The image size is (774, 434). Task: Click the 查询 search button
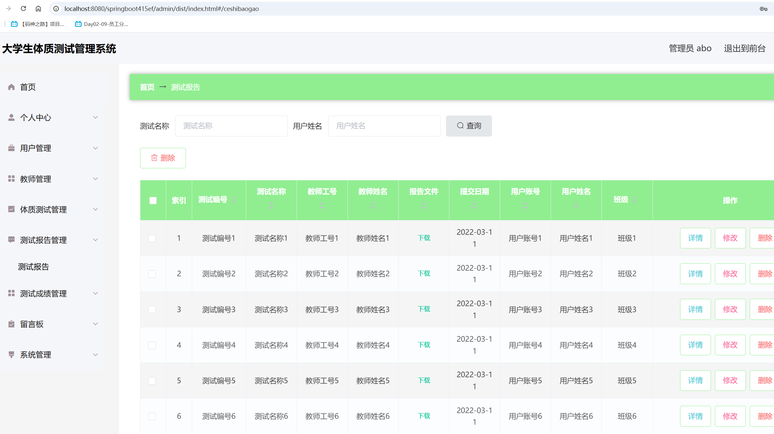[x=469, y=126]
